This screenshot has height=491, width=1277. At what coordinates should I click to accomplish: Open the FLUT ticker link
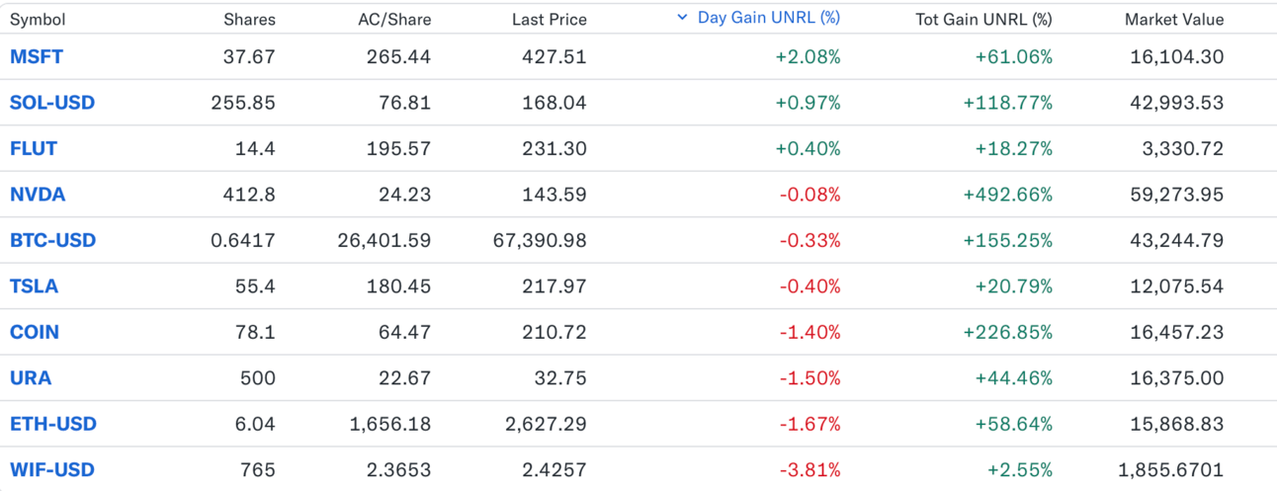[x=34, y=149]
